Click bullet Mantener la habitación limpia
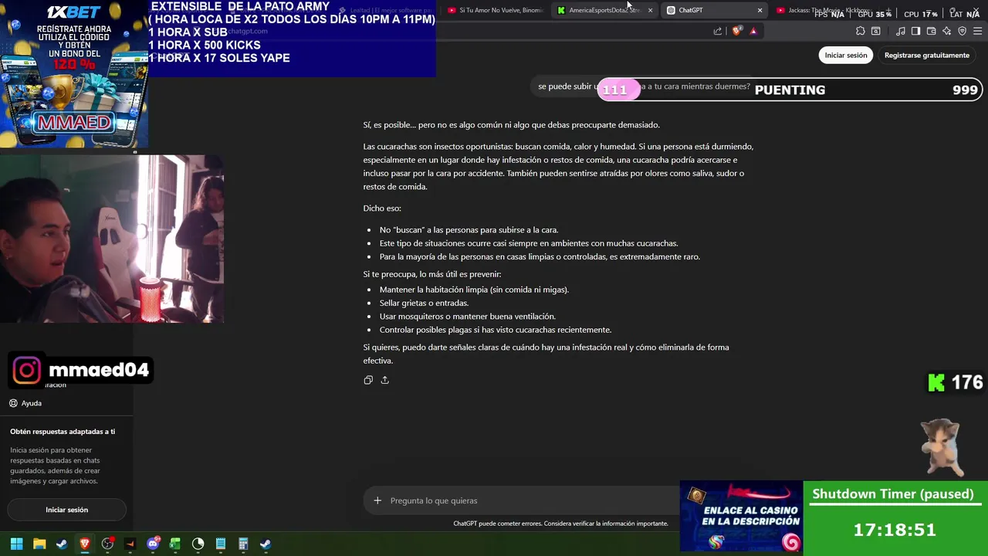Screen dimensions: 988x556 (474, 290)
